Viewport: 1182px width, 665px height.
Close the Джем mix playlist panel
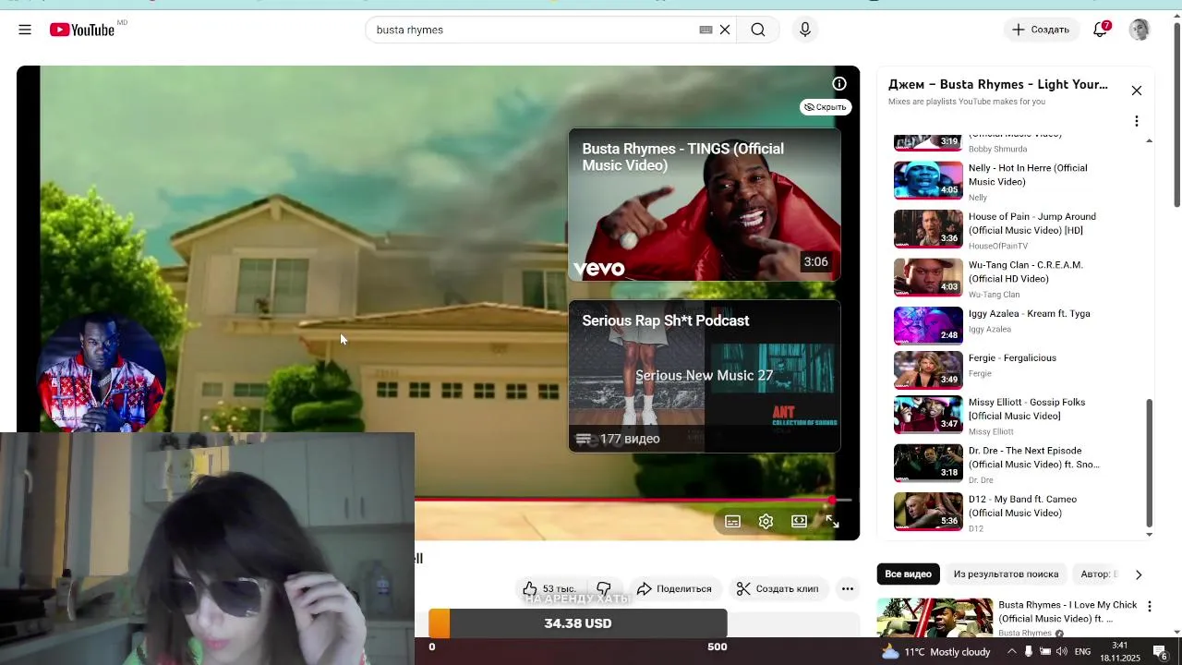click(1137, 91)
